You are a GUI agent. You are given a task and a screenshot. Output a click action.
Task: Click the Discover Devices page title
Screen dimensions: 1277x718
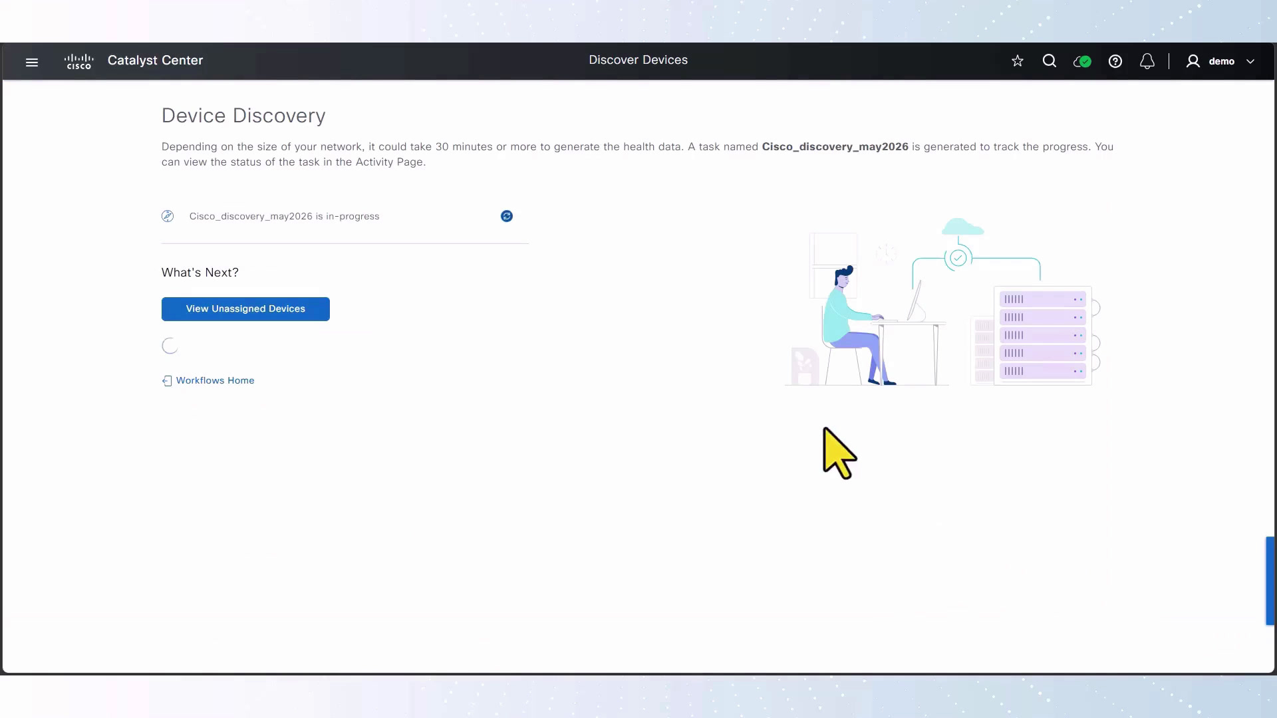coord(638,60)
